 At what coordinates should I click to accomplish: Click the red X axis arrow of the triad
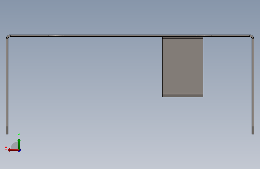(13, 150)
